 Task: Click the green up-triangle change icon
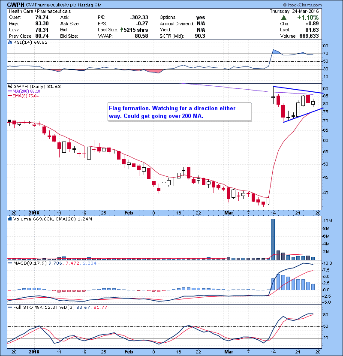tap(283, 18)
